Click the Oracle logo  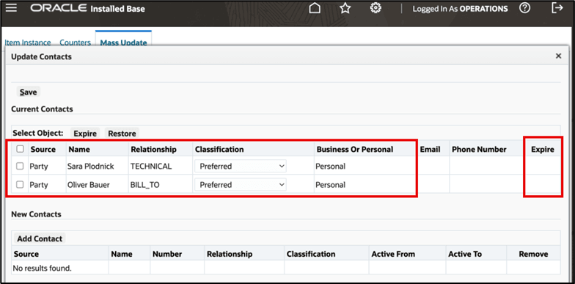59,8
